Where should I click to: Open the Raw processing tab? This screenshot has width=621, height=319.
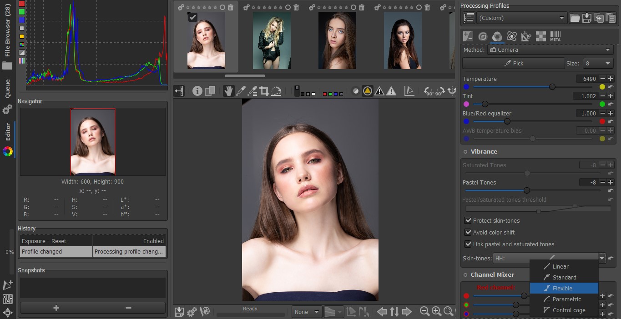point(511,36)
